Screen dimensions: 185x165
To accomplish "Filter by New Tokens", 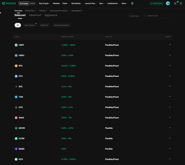I will [30, 25].
